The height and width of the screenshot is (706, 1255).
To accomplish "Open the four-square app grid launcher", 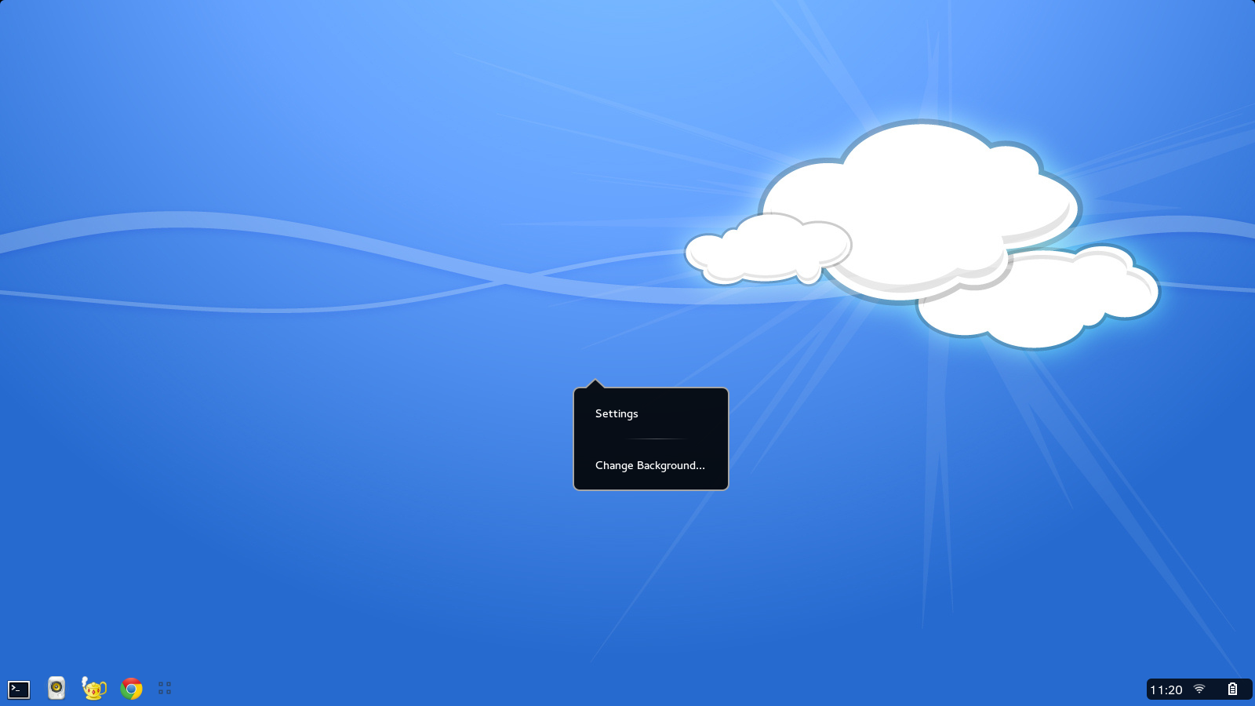I will pyautogui.click(x=165, y=688).
